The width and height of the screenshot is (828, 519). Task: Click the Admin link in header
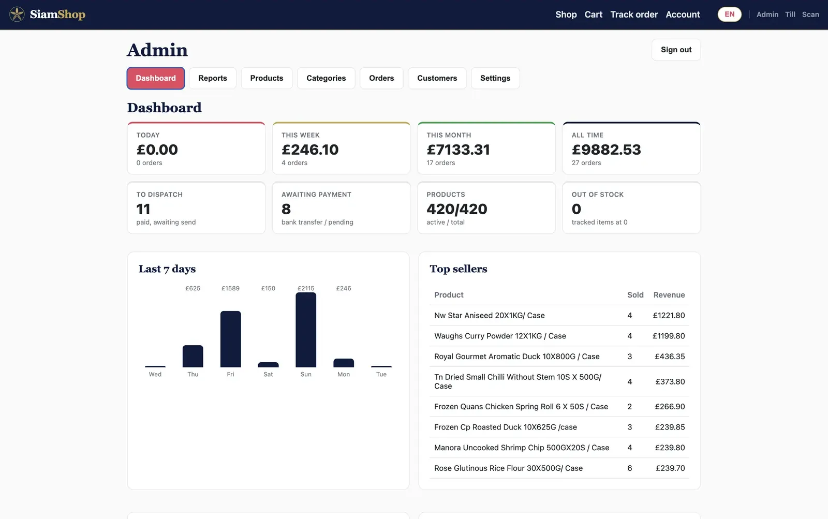[x=767, y=14]
